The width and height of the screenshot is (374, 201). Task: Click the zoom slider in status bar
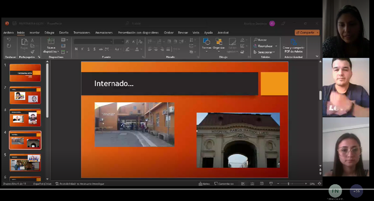pos(289,184)
